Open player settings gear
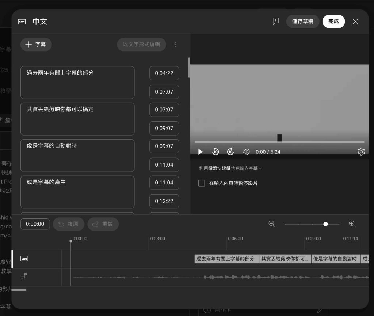The height and width of the screenshot is (316, 374). pos(361,152)
